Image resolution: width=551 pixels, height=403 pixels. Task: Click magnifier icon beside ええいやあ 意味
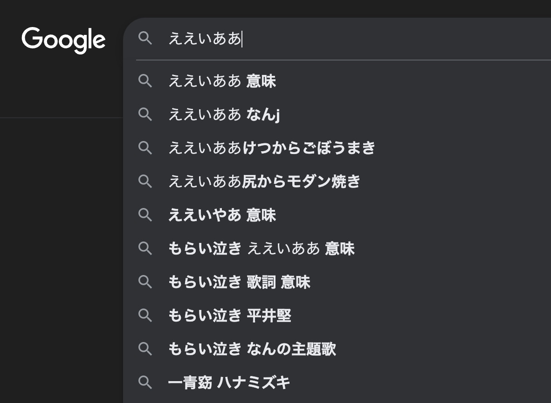tap(145, 215)
